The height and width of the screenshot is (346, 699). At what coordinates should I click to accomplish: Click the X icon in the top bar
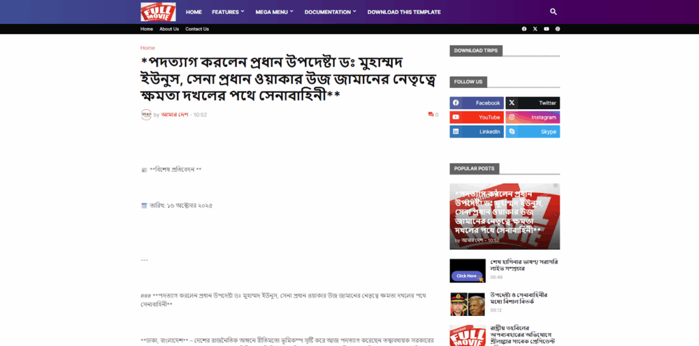[535, 29]
